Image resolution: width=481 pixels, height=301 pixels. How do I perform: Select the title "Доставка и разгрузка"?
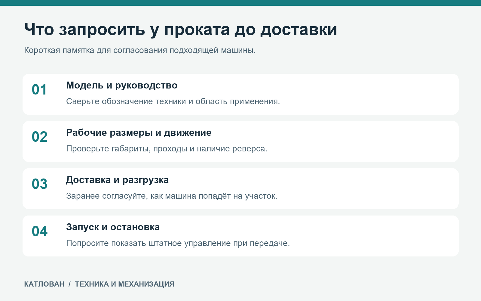(117, 180)
